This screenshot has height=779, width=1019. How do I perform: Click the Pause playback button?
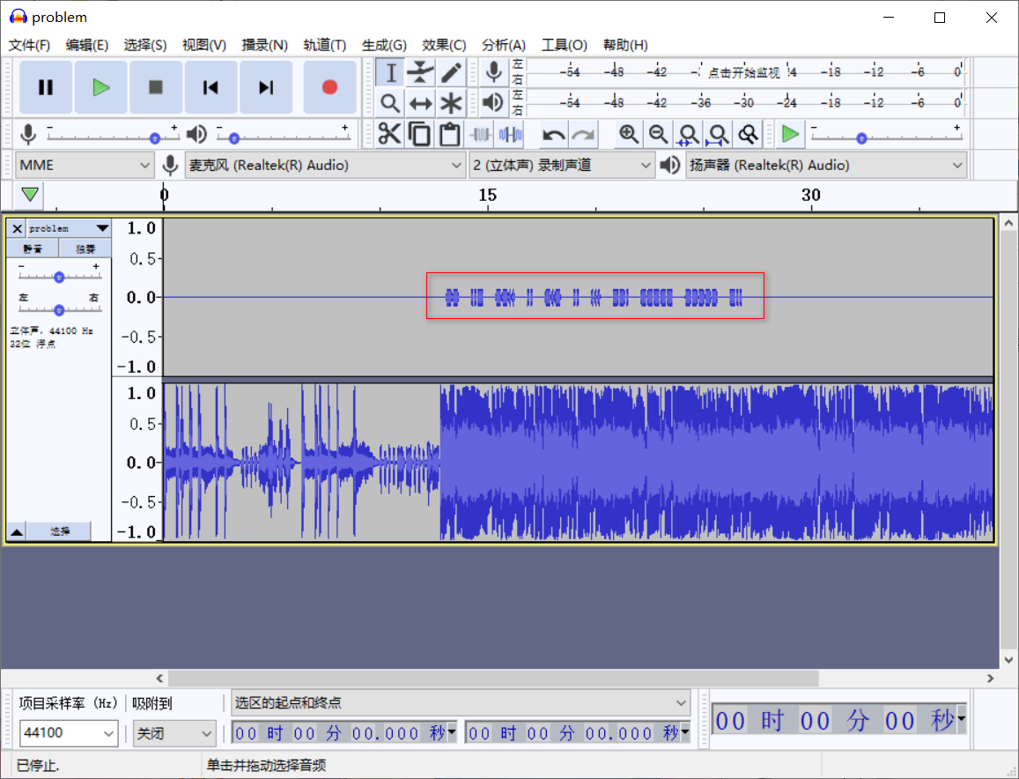46,87
